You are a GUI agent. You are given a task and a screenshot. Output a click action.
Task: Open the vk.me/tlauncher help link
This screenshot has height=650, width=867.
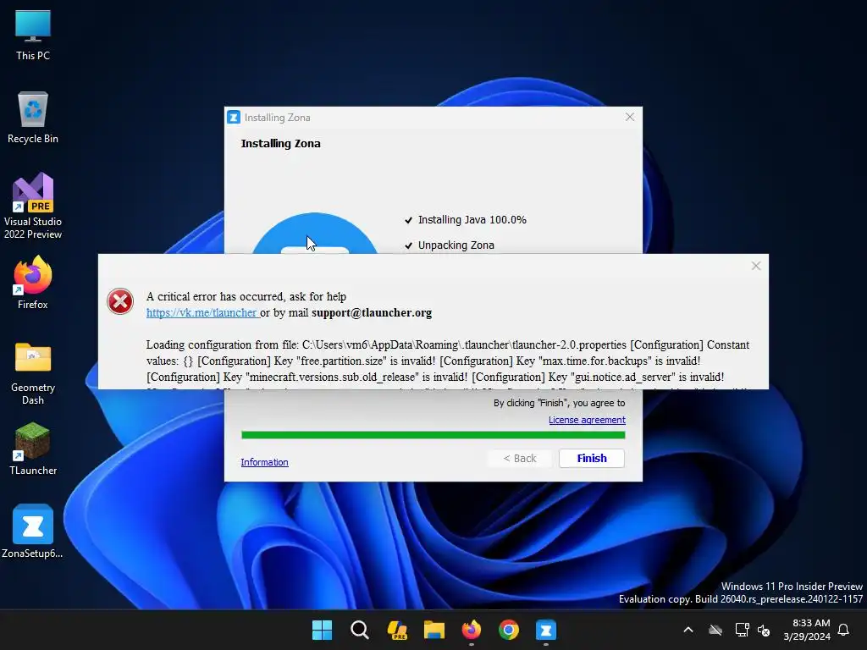[x=202, y=313]
